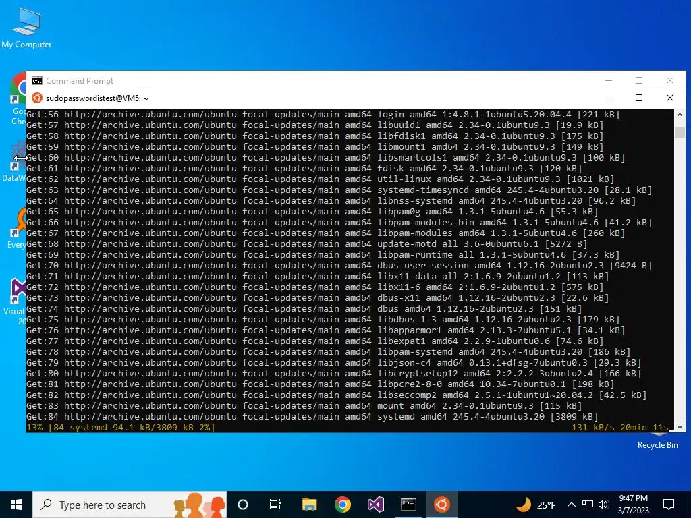Click the 'Get:84' systemd package line

coord(312,417)
